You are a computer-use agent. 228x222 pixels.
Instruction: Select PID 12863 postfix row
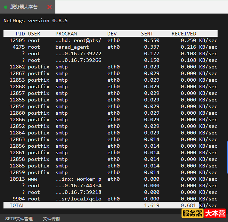tap(111, 139)
